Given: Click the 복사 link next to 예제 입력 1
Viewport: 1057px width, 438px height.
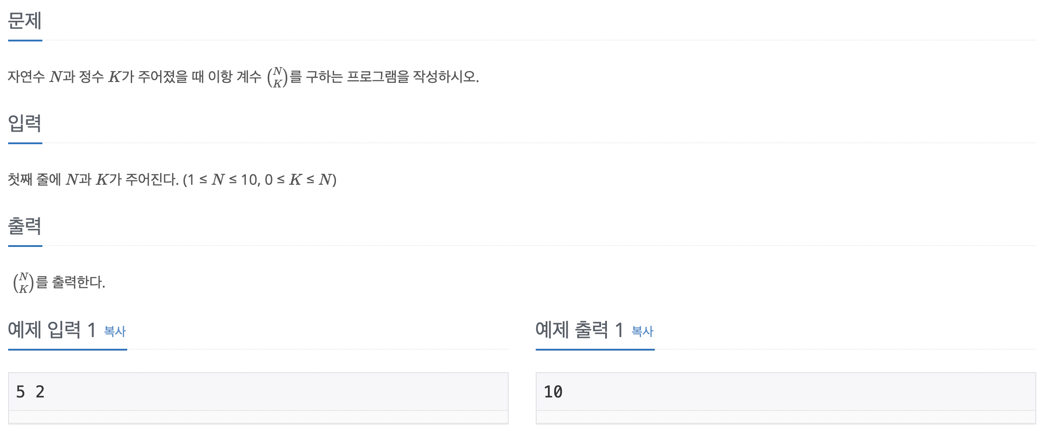Looking at the screenshot, I should (x=115, y=331).
